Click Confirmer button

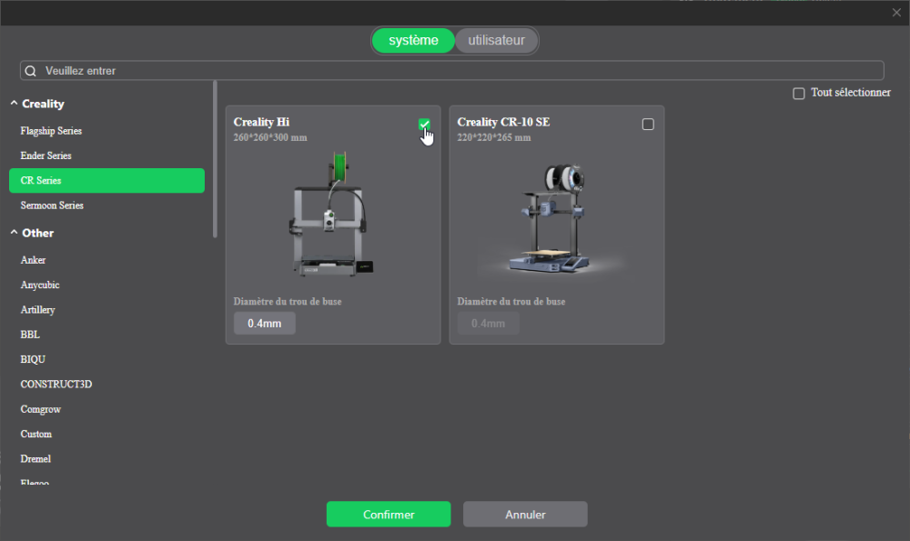click(x=389, y=515)
